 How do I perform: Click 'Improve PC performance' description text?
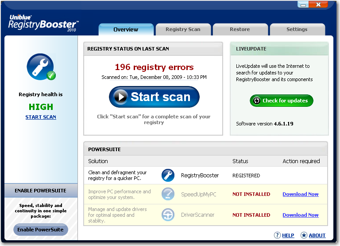(119, 194)
